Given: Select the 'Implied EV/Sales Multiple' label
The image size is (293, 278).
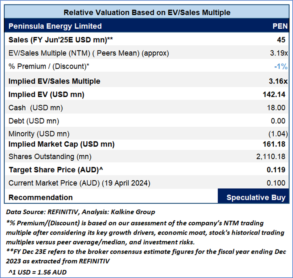Looking at the screenshot, I should click(54, 81).
